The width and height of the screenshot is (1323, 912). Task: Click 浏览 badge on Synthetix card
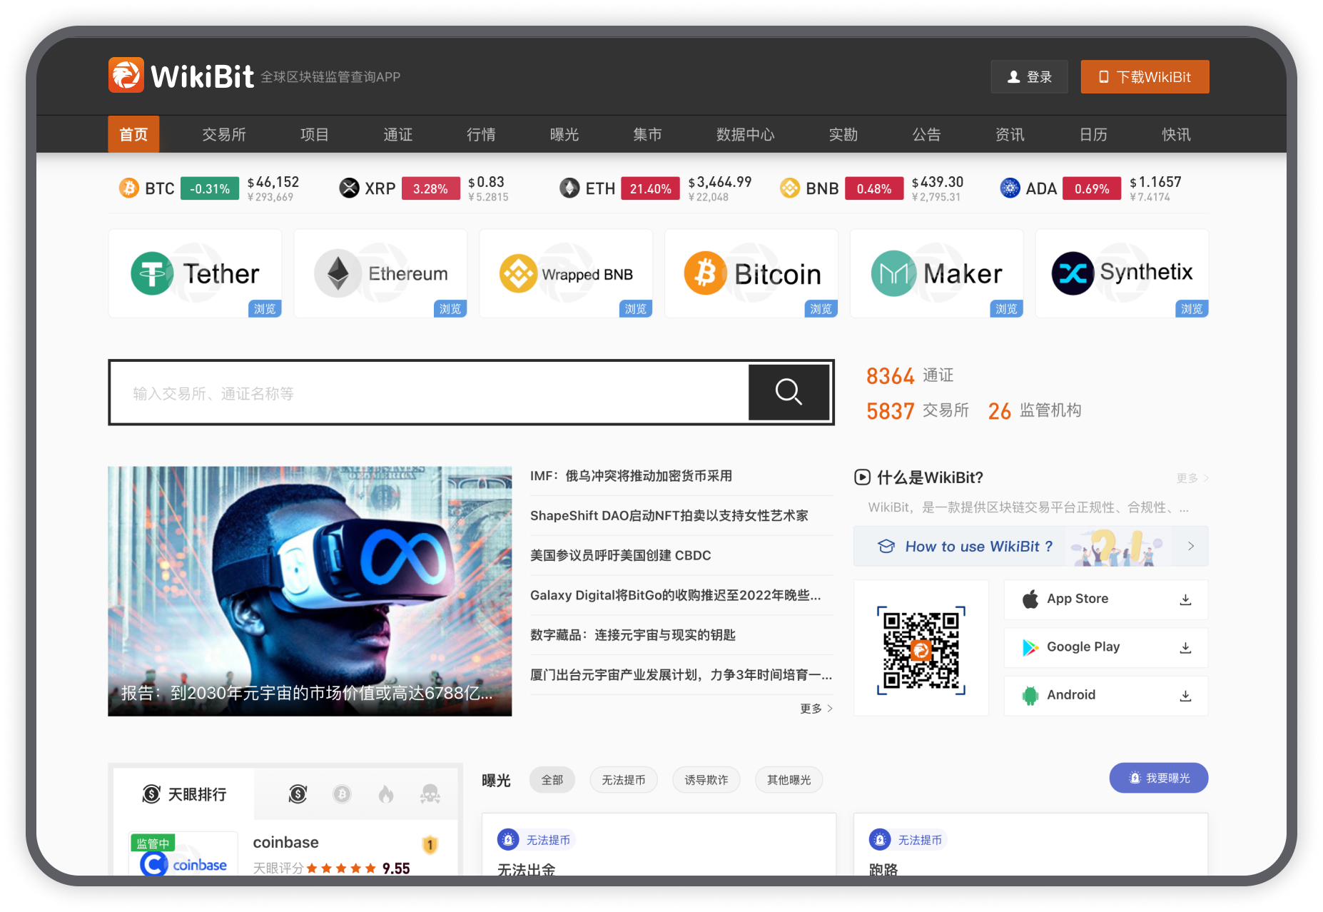click(x=1192, y=309)
